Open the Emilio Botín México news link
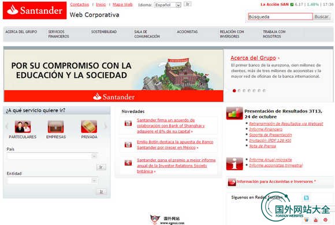Image resolution: width=335 pixels, height=225 pixels. [x=175, y=145]
